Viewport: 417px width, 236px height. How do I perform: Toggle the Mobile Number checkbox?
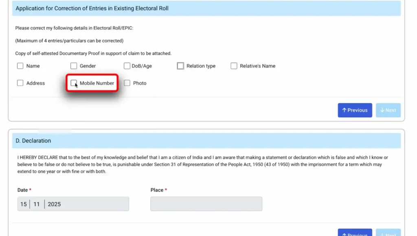point(74,83)
